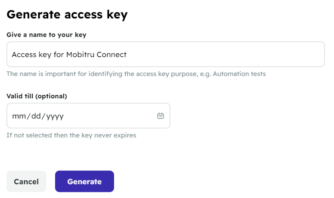Click the name importance hint text

pyautogui.click(x=136, y=74)
